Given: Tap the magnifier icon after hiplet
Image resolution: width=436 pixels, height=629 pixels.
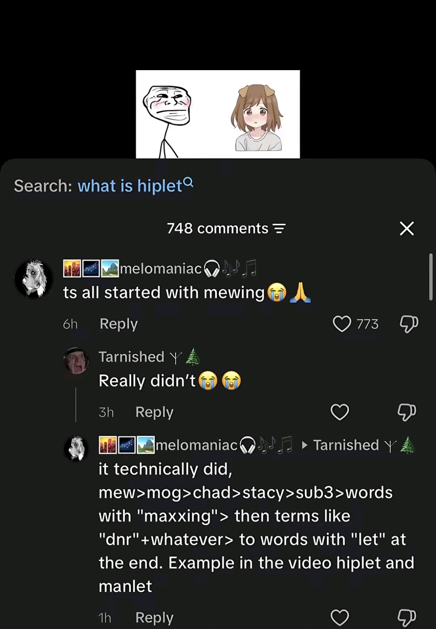Looking at the screenshot, I should (x=189, y=182).
